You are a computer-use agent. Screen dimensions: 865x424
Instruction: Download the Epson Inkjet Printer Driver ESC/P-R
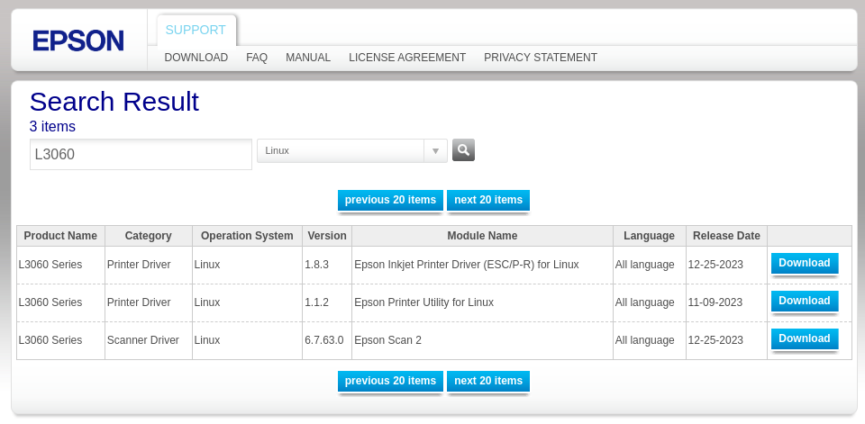click(805, 264)
